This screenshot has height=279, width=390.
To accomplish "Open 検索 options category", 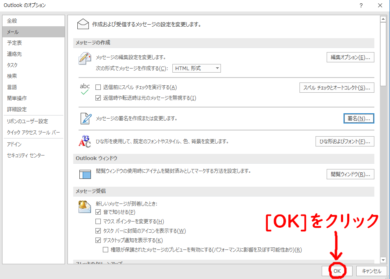I will (34, 76).
